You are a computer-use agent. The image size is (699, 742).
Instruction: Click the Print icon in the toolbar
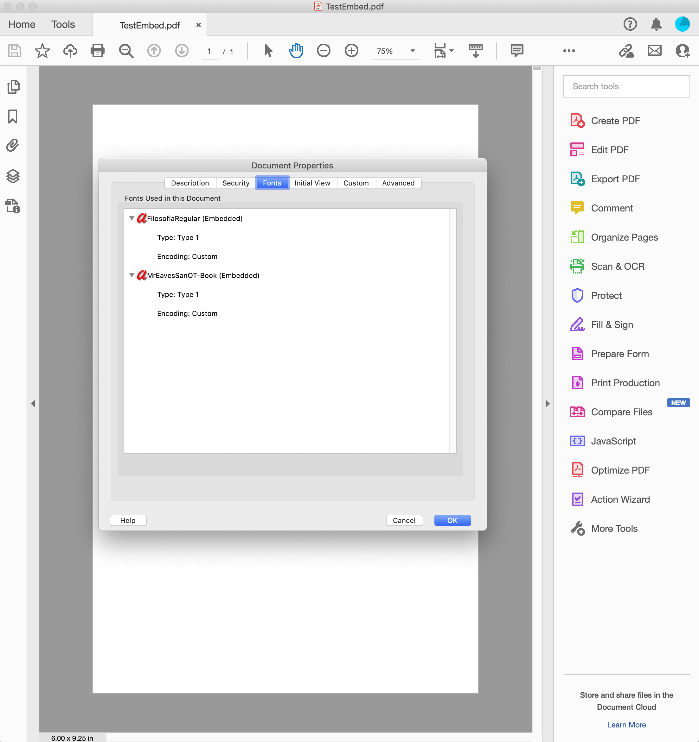coord(97,51)
